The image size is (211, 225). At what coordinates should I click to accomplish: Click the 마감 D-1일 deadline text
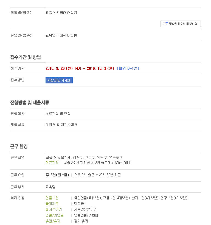tap(128, 68)
